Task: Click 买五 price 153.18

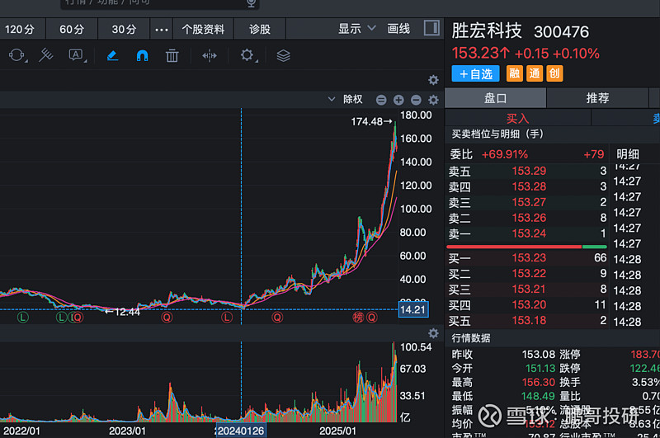Action: (x=529, y=320)
